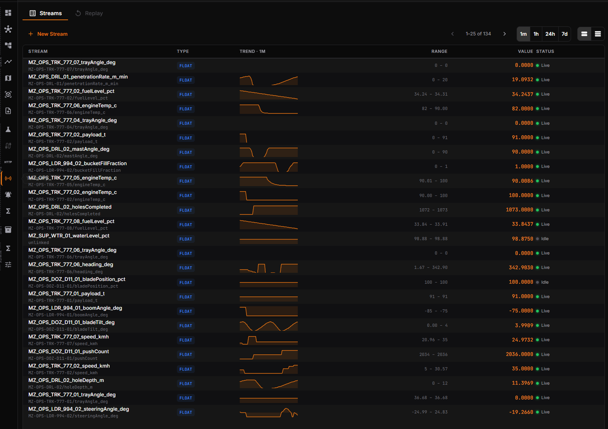Switch to compact three-row density view
Viewport: 608px width, 429px height.
click(598, 34)
